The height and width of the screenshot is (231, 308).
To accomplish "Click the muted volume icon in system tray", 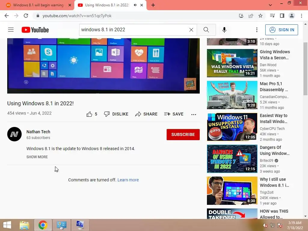I will click(265, 225).
